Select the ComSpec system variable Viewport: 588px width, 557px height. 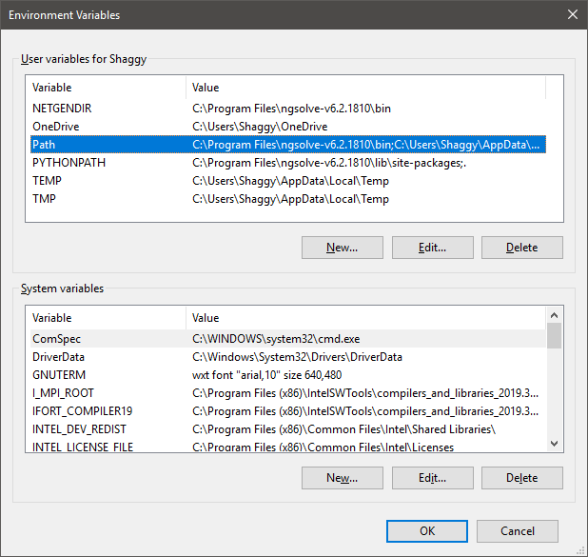288,339
